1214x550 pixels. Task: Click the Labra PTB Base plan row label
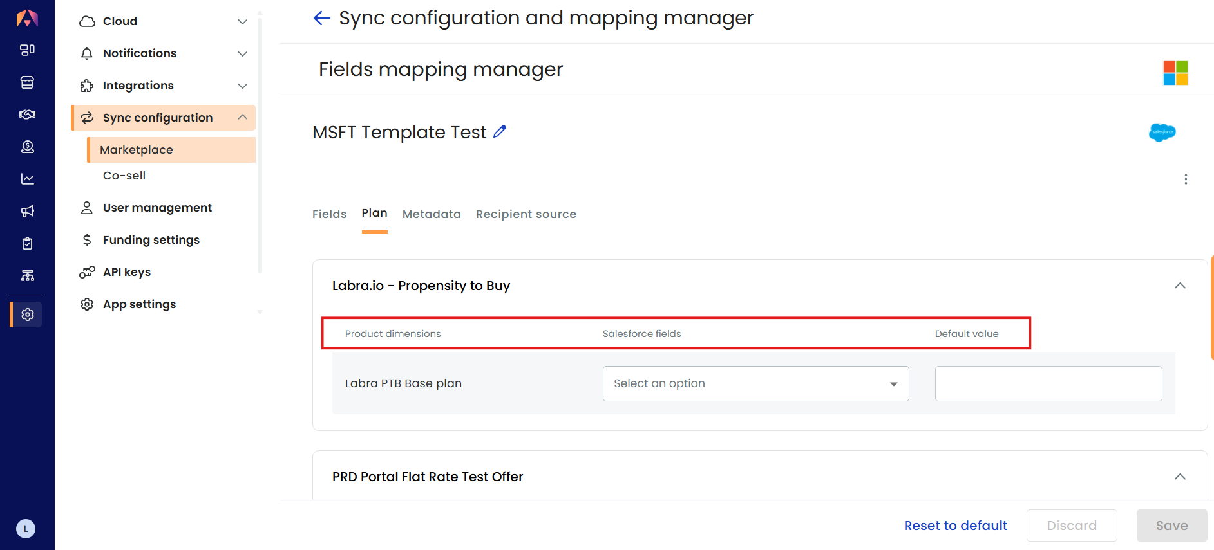(x=403, y=383)
